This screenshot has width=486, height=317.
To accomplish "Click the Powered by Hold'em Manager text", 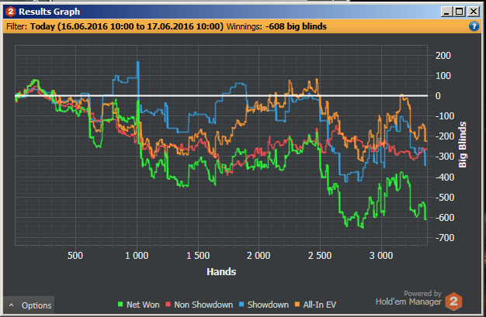I will tap(408, 298).
